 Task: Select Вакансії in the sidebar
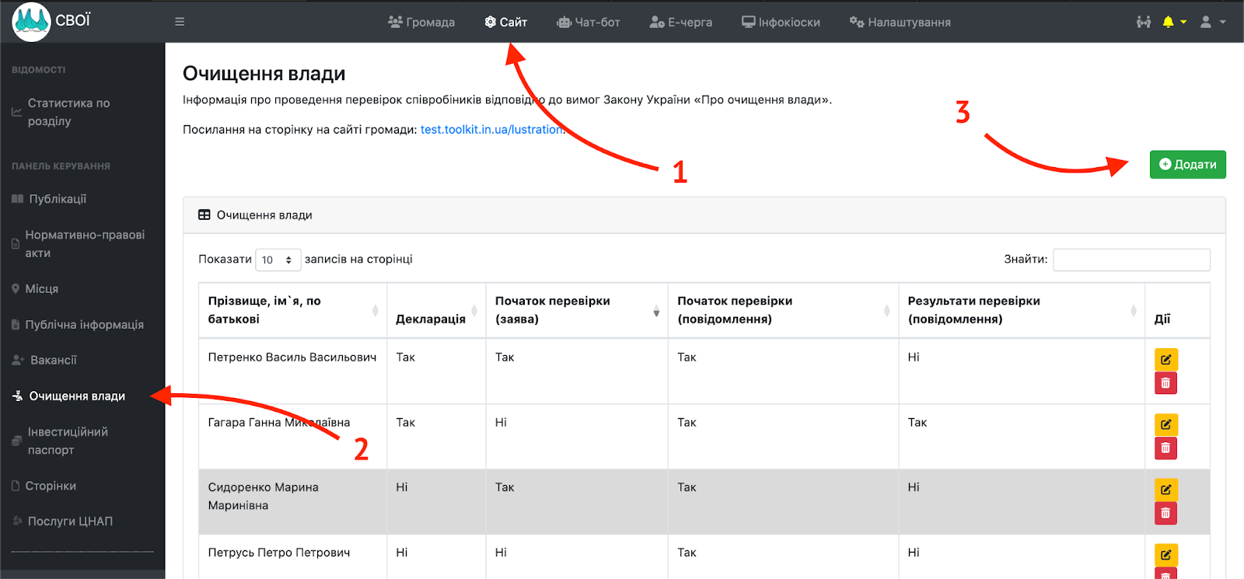click(53, 360)
